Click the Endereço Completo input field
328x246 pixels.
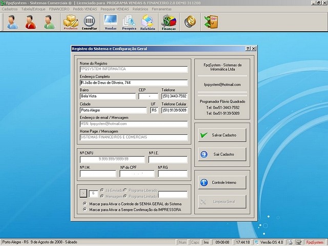coord(133,83)
